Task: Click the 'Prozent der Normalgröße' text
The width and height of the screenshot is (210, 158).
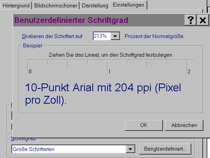Action: tap(154, 36)
